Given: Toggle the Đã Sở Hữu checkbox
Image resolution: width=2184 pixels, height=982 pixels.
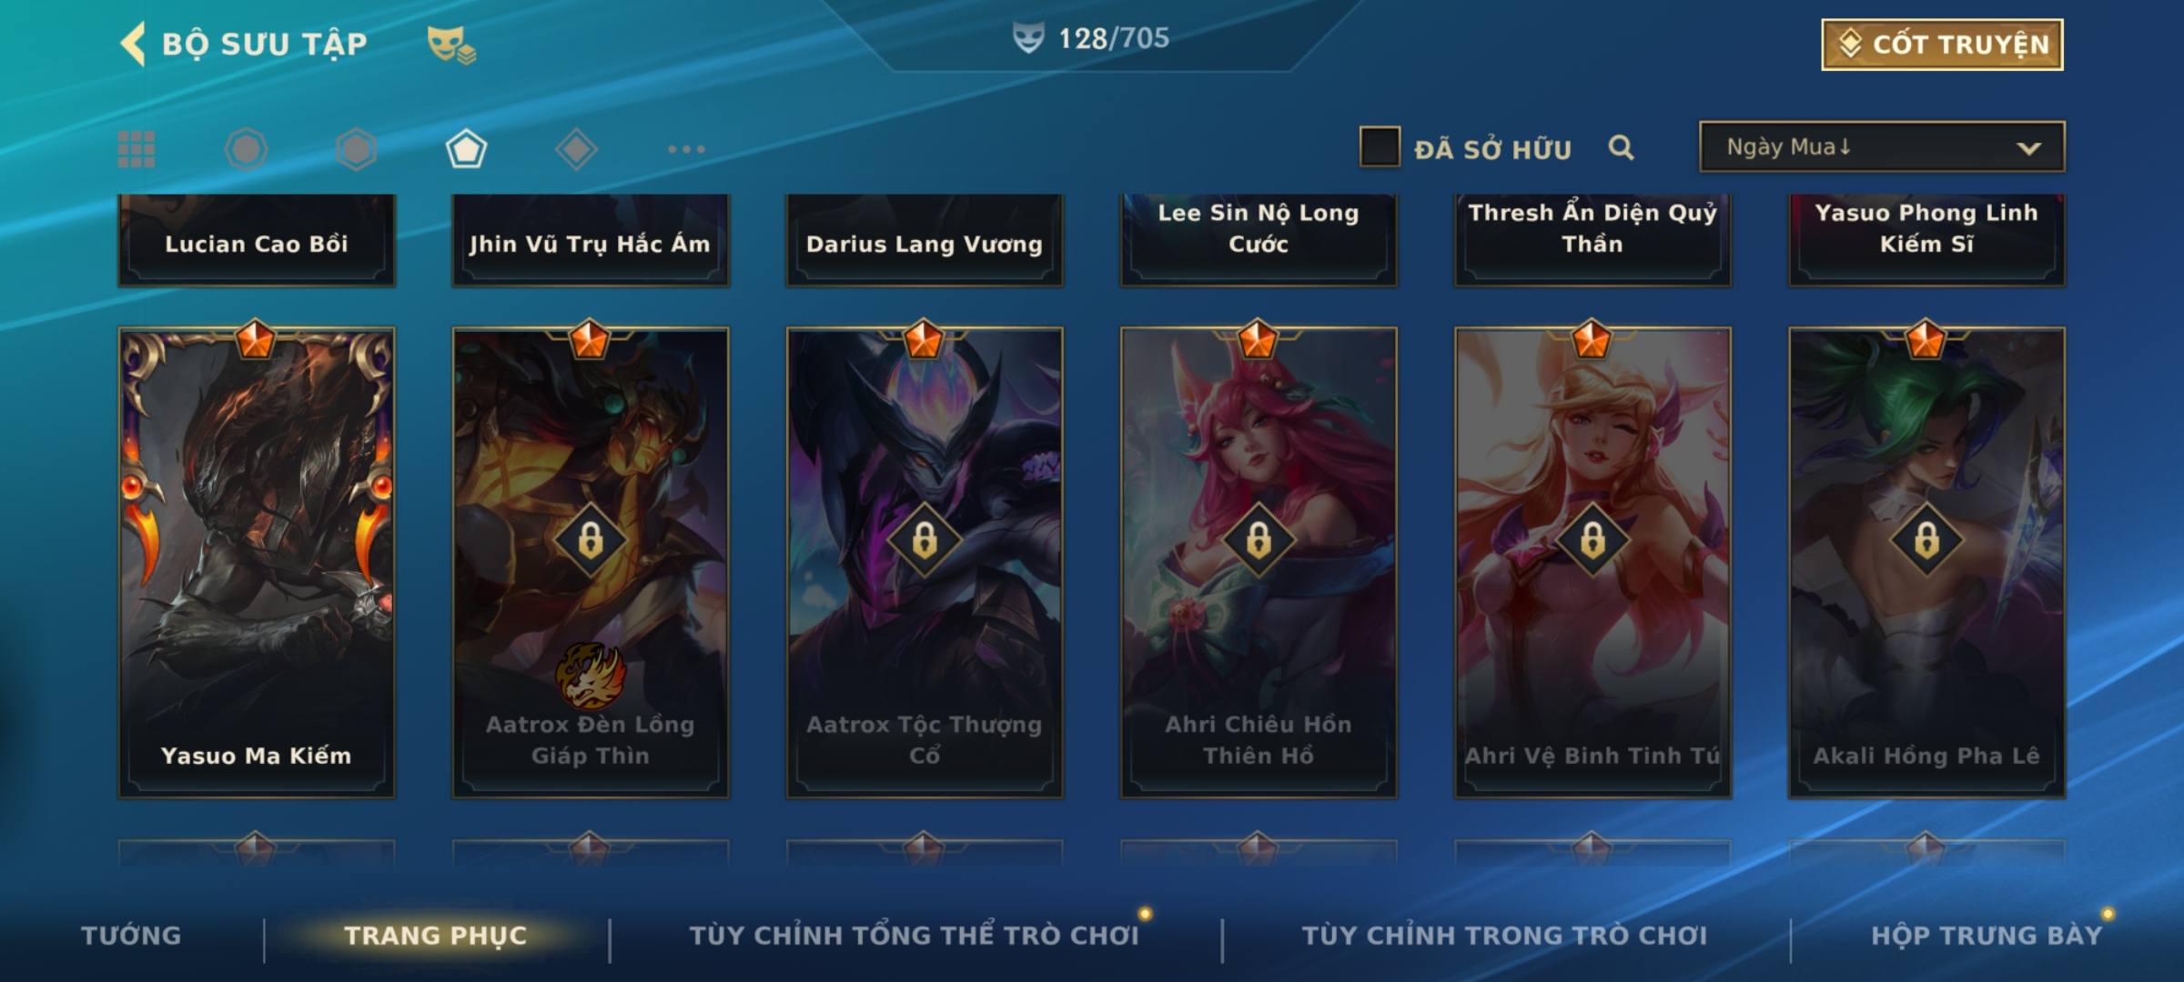Looking at the screenshot, I should point(1380,147).
